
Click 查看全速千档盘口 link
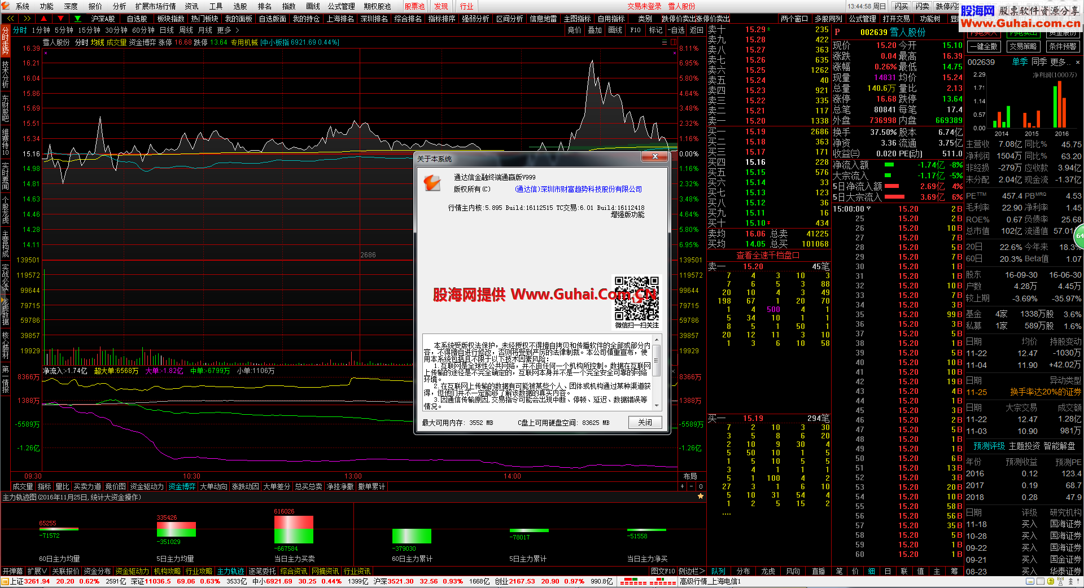[x=768, y=255]
